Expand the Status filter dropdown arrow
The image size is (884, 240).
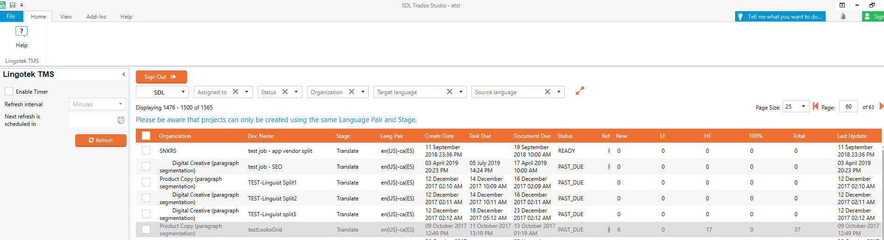click(296, 92)
